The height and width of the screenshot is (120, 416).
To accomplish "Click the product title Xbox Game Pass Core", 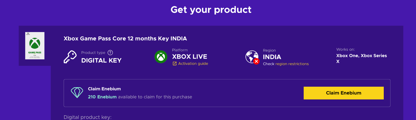I will (125, 39).
